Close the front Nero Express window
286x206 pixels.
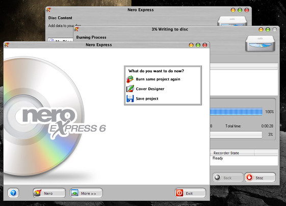click(x=205, y=45)
